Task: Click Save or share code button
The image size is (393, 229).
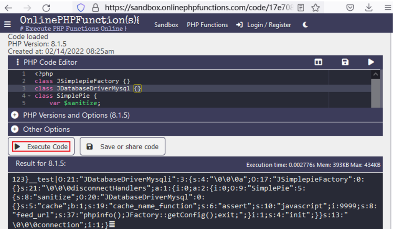Action: (122, 147)
